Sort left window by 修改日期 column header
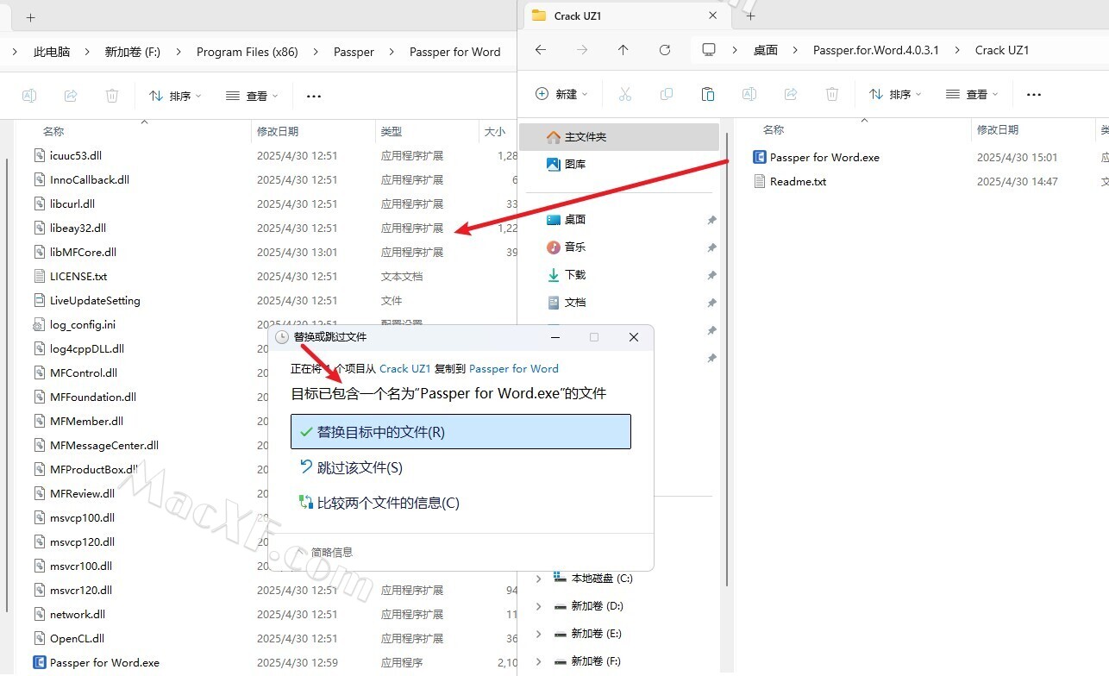This screenshot has width=1109, height=676. point(278,131)
